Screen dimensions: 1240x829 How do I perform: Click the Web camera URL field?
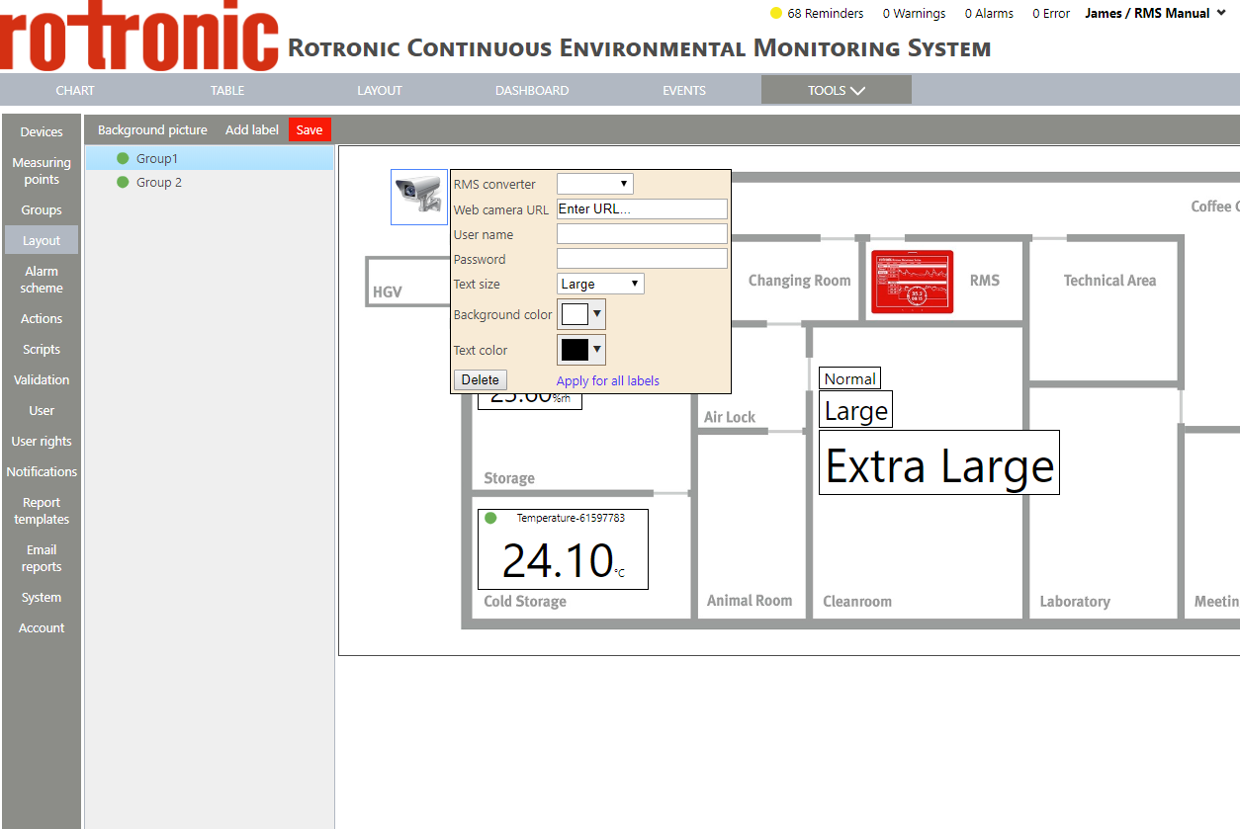click(x=643, y=209)
